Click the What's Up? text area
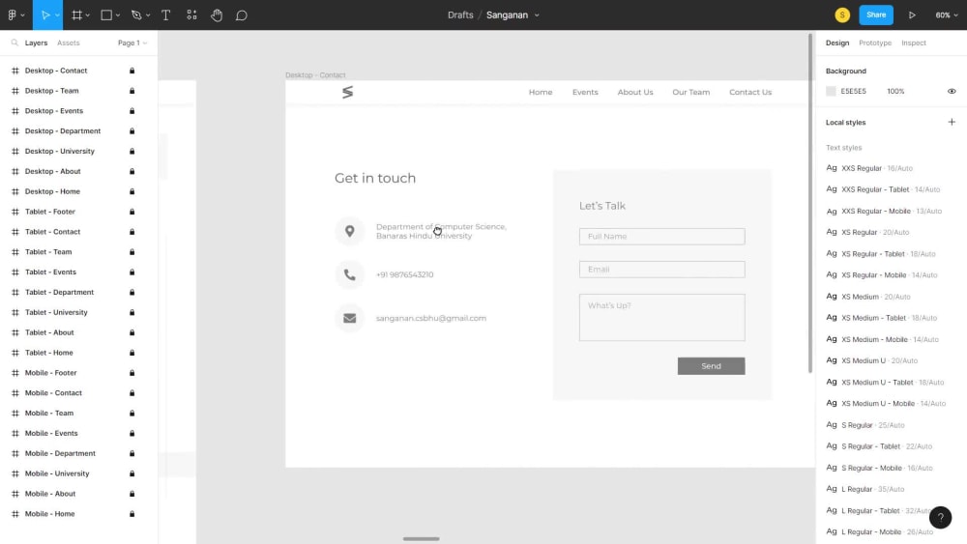This screenshot has width=967, height=544. point(661,317)
